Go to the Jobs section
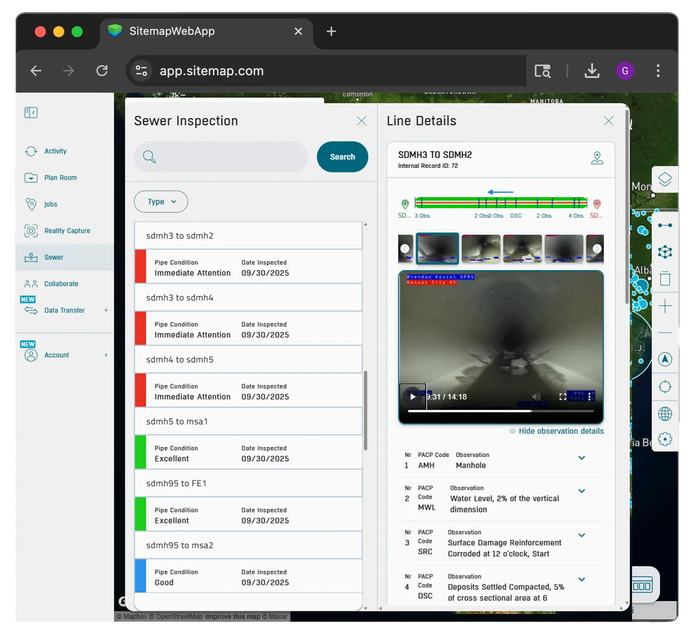The width and height of the screenshot is (694, 635). (x=50, y=204)
